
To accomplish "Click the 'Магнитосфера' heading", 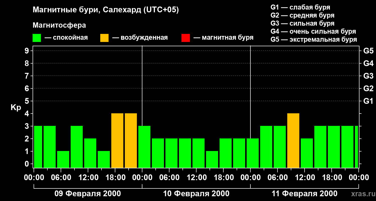I will (59, 25).
